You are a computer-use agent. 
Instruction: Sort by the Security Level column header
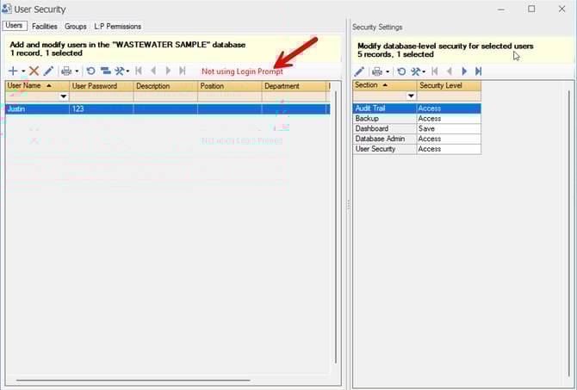(x=448, y=85)
